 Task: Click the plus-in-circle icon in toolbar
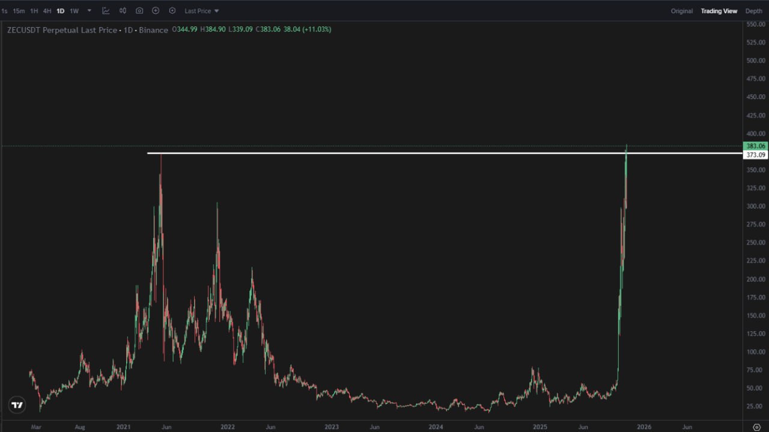156,11
